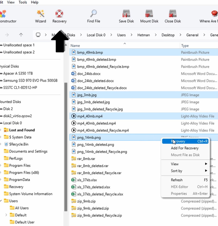Image resolution: width=218 pixels, height=226 pixels.
Task: Open breadcrumb chevron after Local Disk 0
Action: tap(111, 35)
